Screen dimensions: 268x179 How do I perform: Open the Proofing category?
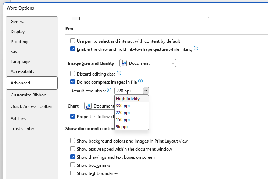19,42
